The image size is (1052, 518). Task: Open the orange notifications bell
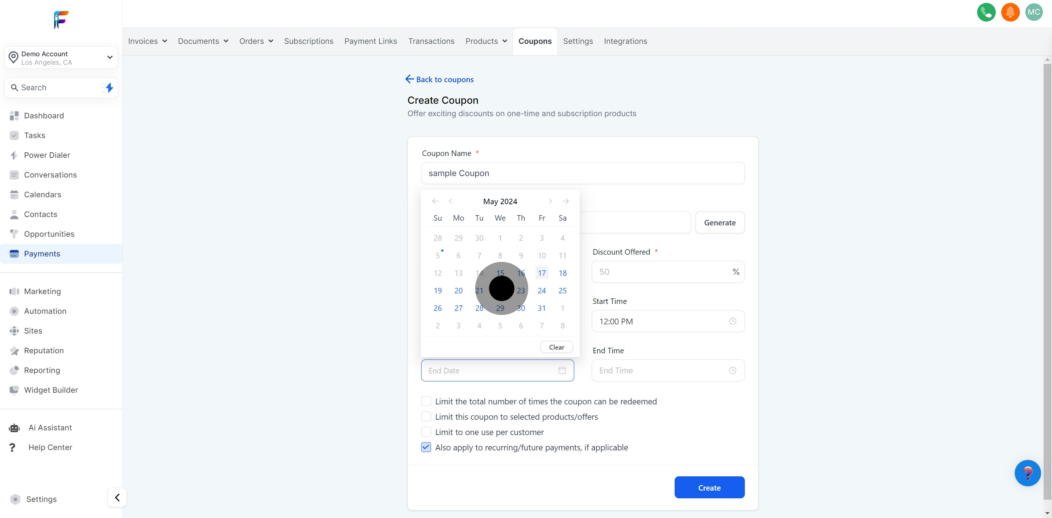pos(1010,12)
